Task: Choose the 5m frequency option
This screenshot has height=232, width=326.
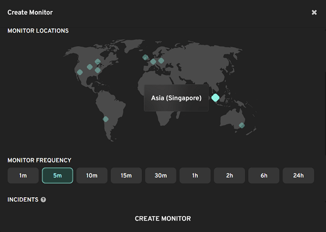Action: pyautogui.click(x=58, y=175)
